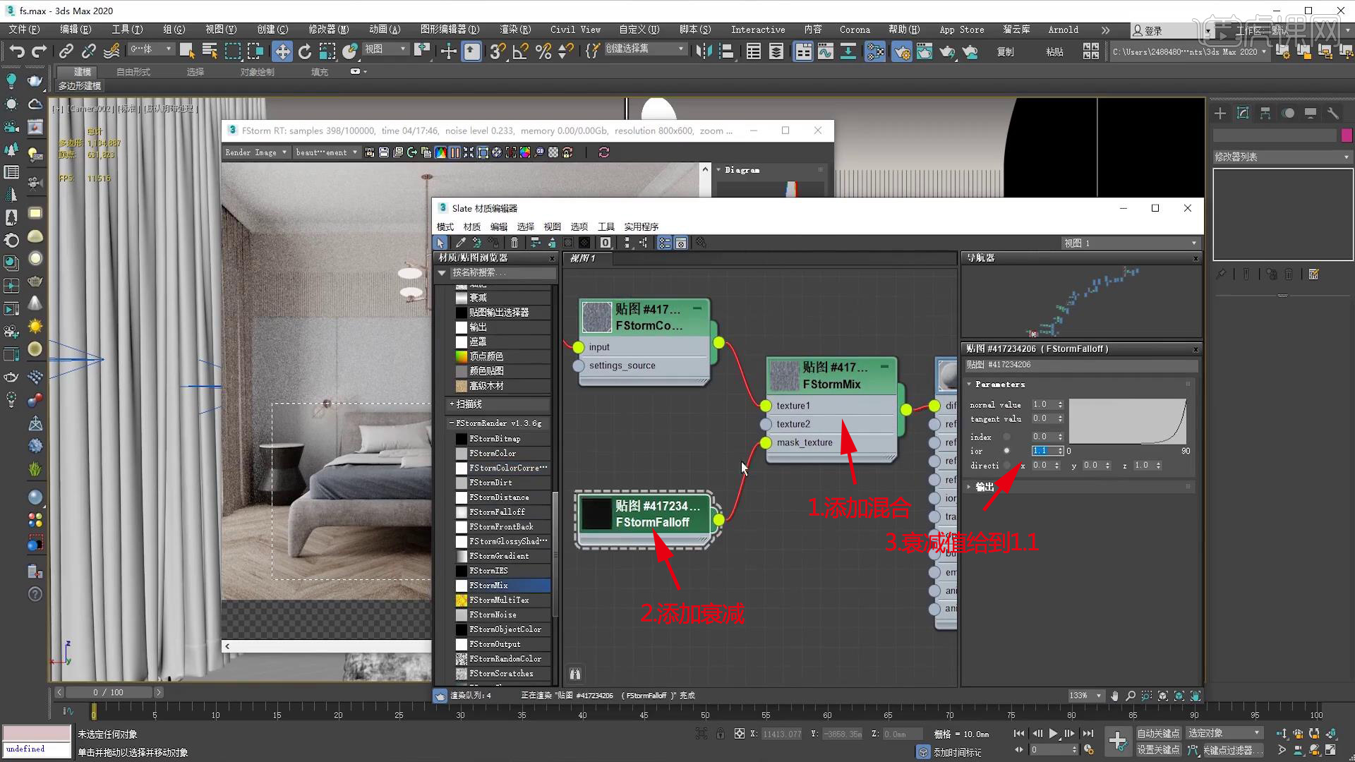
Task: Toggle the selection lock padlock near the status bar
Action: (720, 734)
